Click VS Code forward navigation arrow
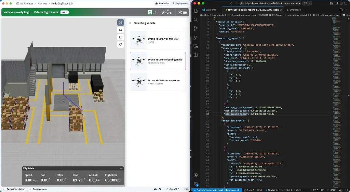Viewport: 350px width, 192px height. click(x=237, y=3)
